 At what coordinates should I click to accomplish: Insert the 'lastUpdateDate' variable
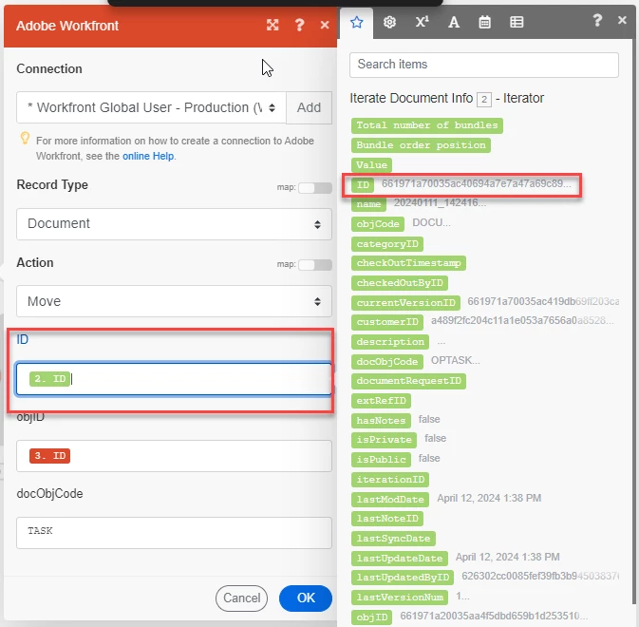coord(400,558)
